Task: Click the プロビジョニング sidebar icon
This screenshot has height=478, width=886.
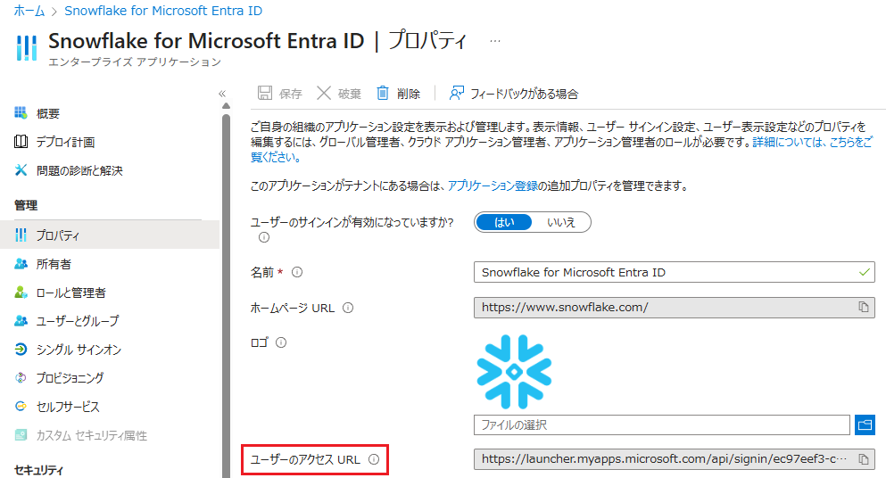Action: click(21, 377)
